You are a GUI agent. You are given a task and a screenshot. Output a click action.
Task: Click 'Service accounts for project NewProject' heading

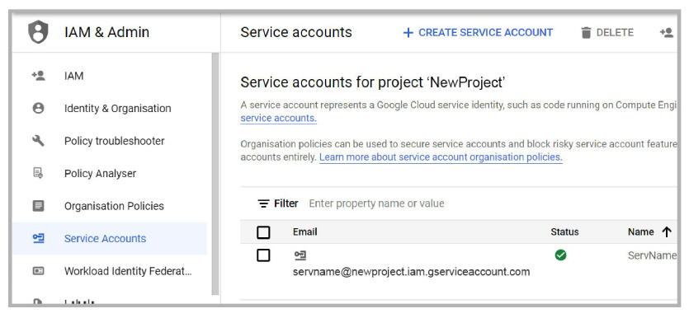tap(373, 82)
